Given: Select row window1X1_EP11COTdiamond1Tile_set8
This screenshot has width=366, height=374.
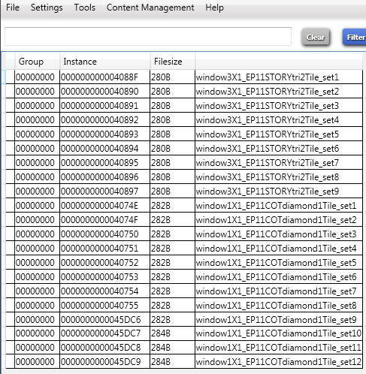Looking at the screenshot, I should pyautogui.click(x=184, y=306).
